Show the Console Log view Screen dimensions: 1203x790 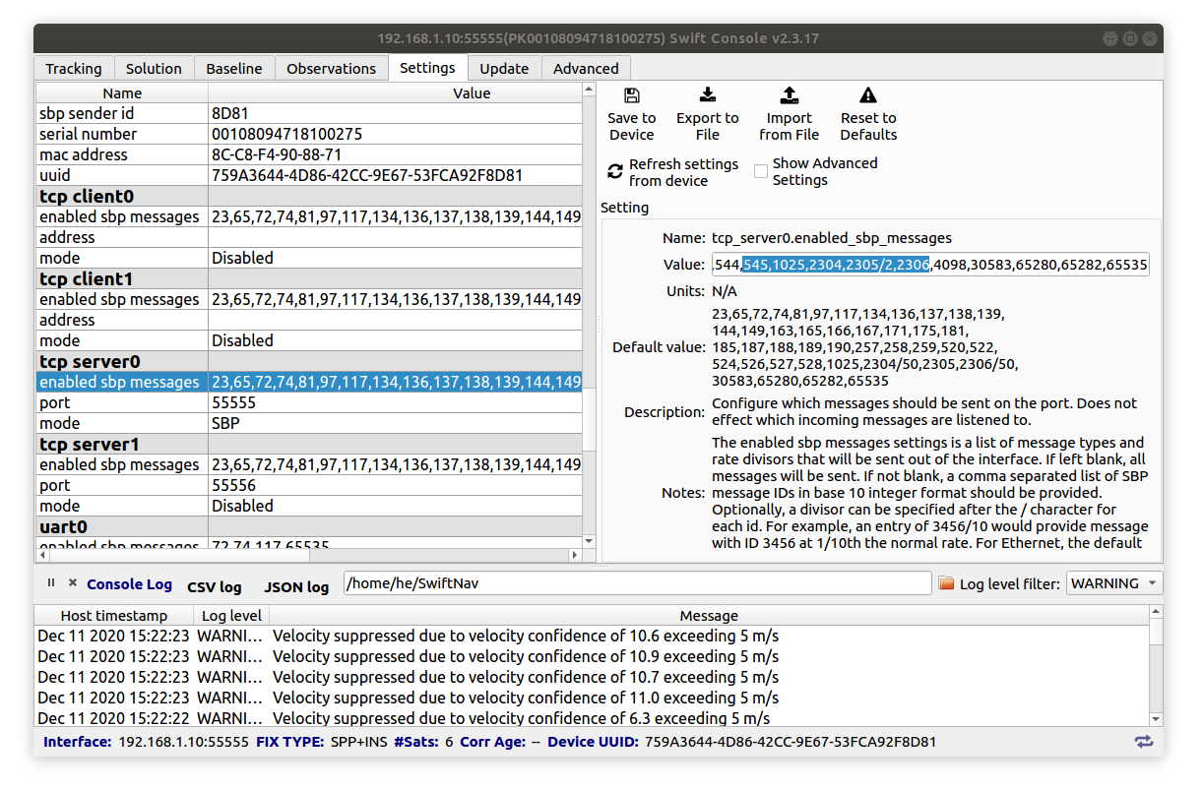[129, 584]
